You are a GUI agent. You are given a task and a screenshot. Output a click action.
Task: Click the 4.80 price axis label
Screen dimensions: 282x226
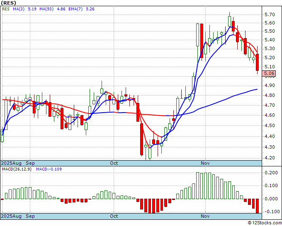pyautogui.click(x=270, y=95)
